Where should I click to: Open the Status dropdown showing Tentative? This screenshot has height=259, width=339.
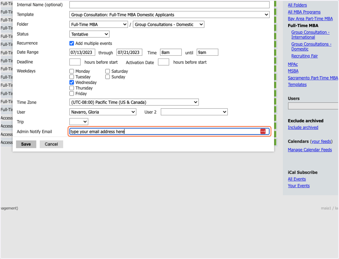coord(89,34)
